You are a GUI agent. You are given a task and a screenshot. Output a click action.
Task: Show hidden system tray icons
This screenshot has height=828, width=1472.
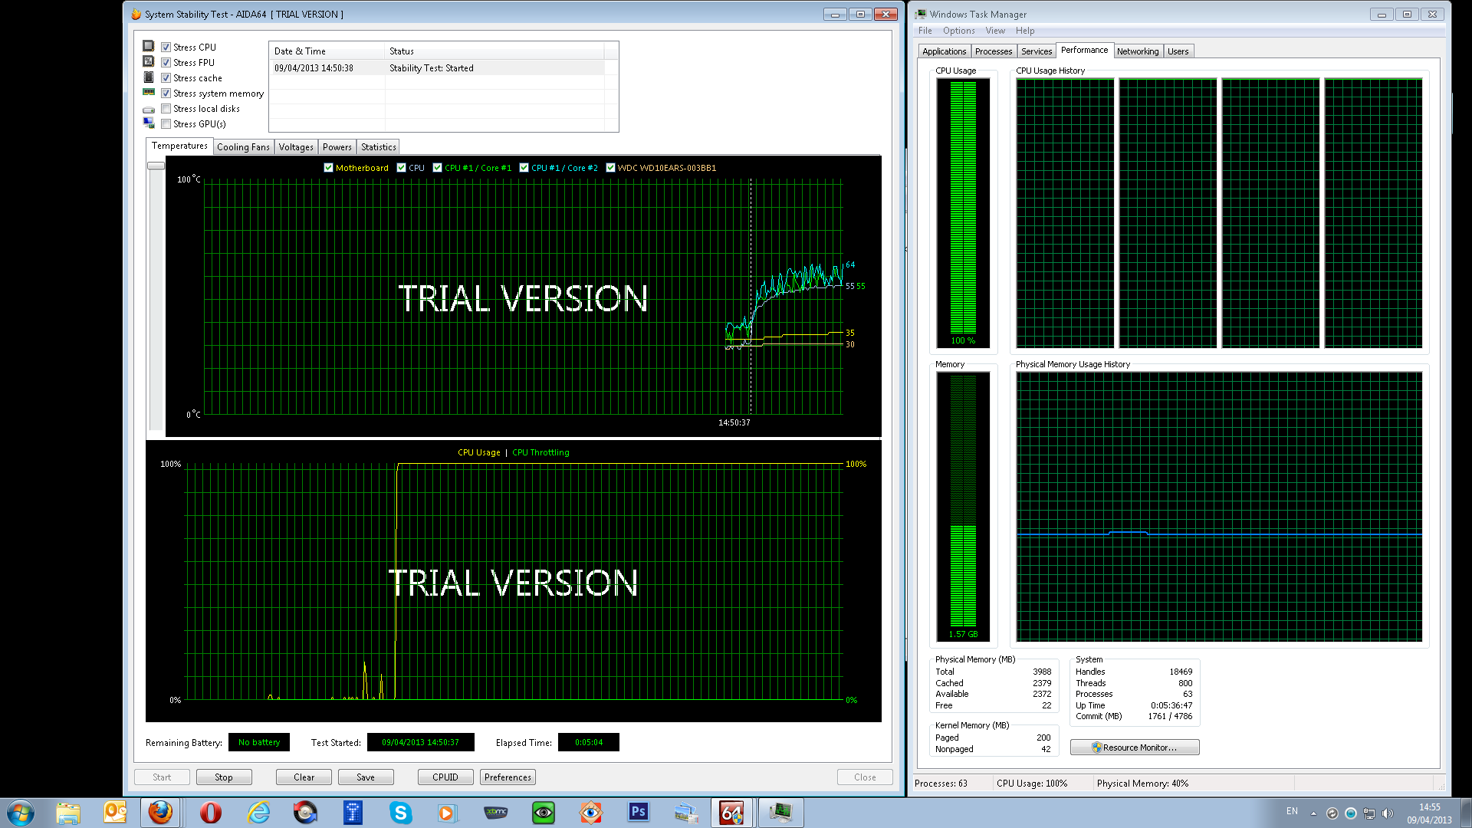(x=1313, y=813)
